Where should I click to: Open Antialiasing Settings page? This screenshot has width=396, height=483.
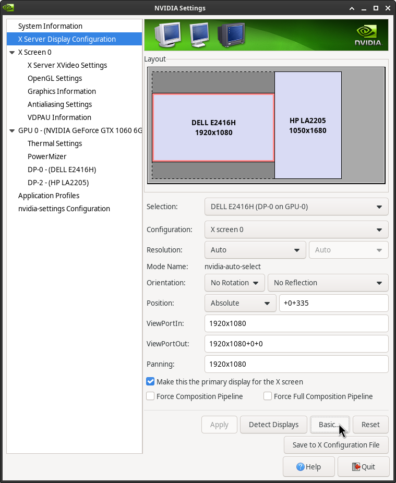(74, 104)
